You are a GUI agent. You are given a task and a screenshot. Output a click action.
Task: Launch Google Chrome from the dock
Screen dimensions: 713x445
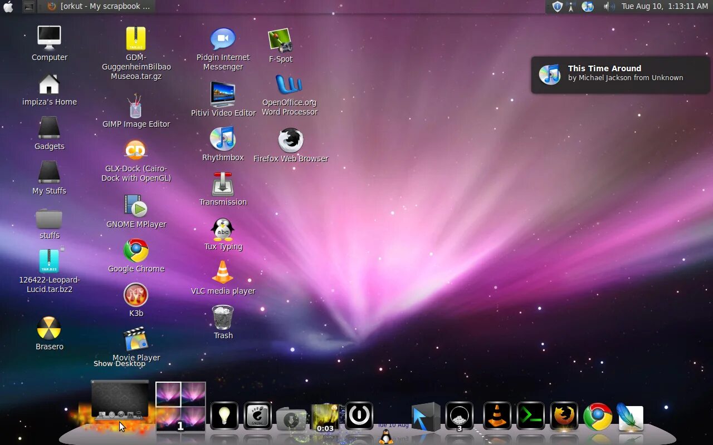click(598, 417)
